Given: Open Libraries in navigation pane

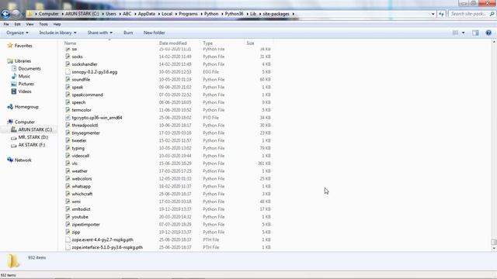Looking at the screenshot, I should tap(23, 61).
